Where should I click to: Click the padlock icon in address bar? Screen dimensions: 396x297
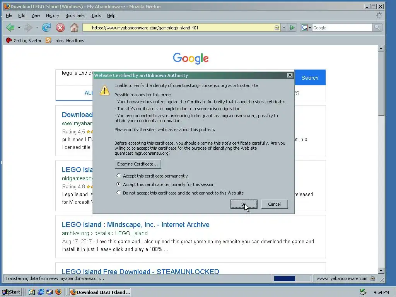[277, 27]
